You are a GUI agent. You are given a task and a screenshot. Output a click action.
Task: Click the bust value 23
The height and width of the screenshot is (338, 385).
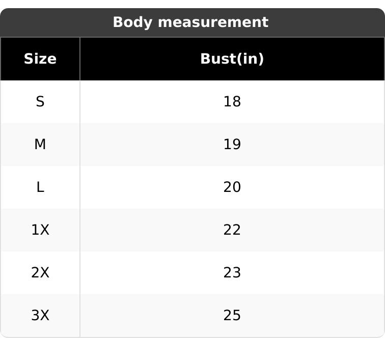[x=232, y=273]
